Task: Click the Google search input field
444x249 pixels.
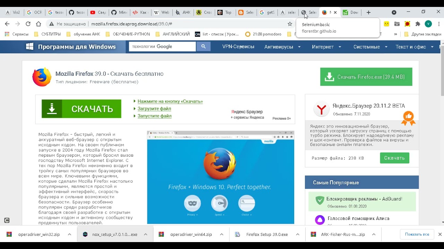Action: pos(162,46)
